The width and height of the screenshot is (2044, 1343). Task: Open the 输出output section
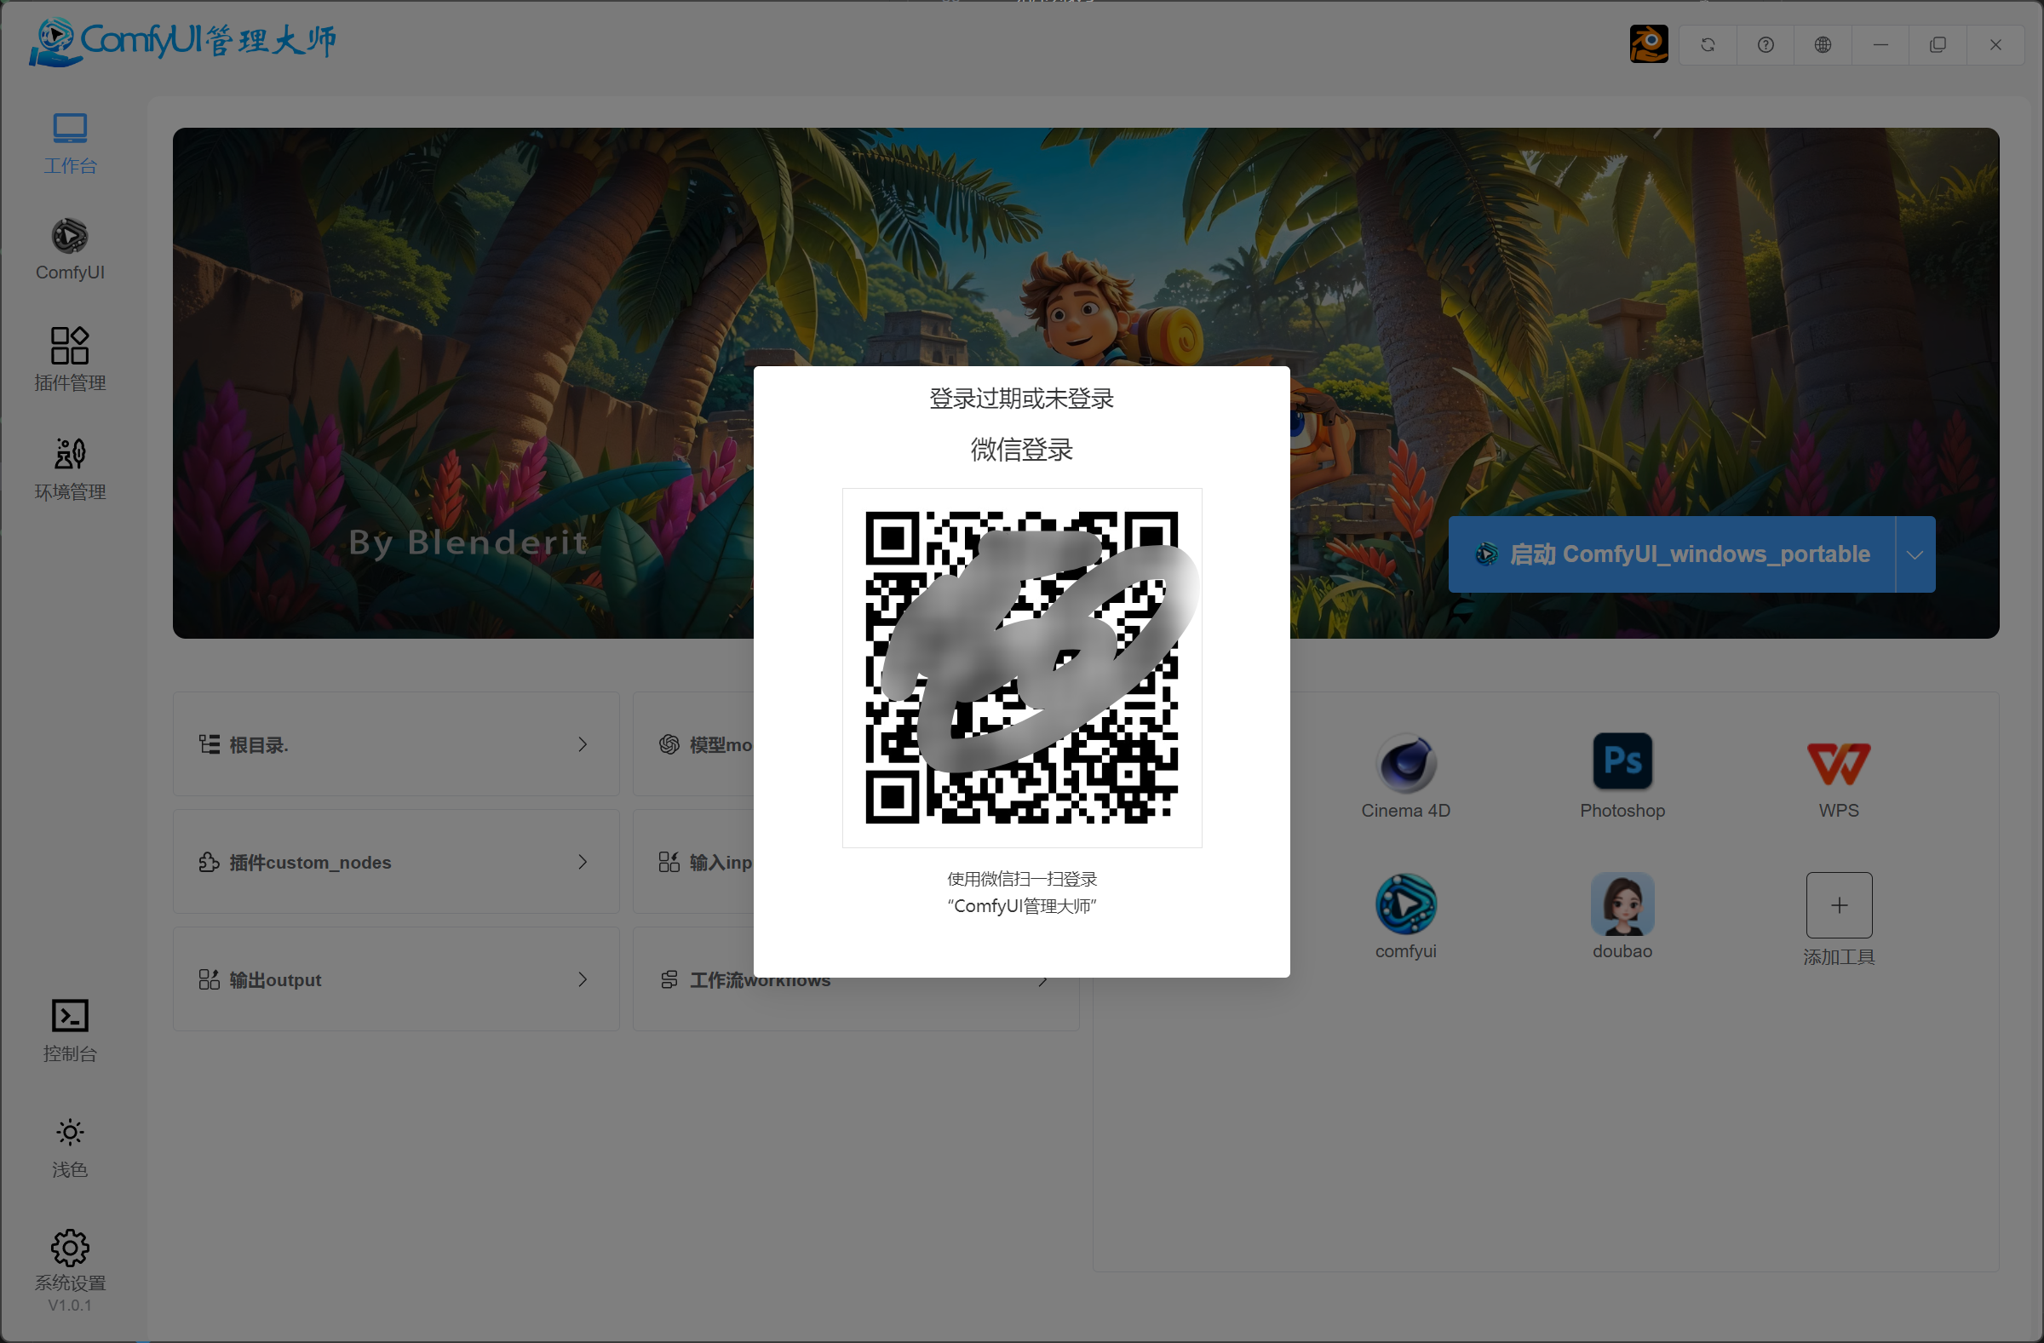pos(395,979)
